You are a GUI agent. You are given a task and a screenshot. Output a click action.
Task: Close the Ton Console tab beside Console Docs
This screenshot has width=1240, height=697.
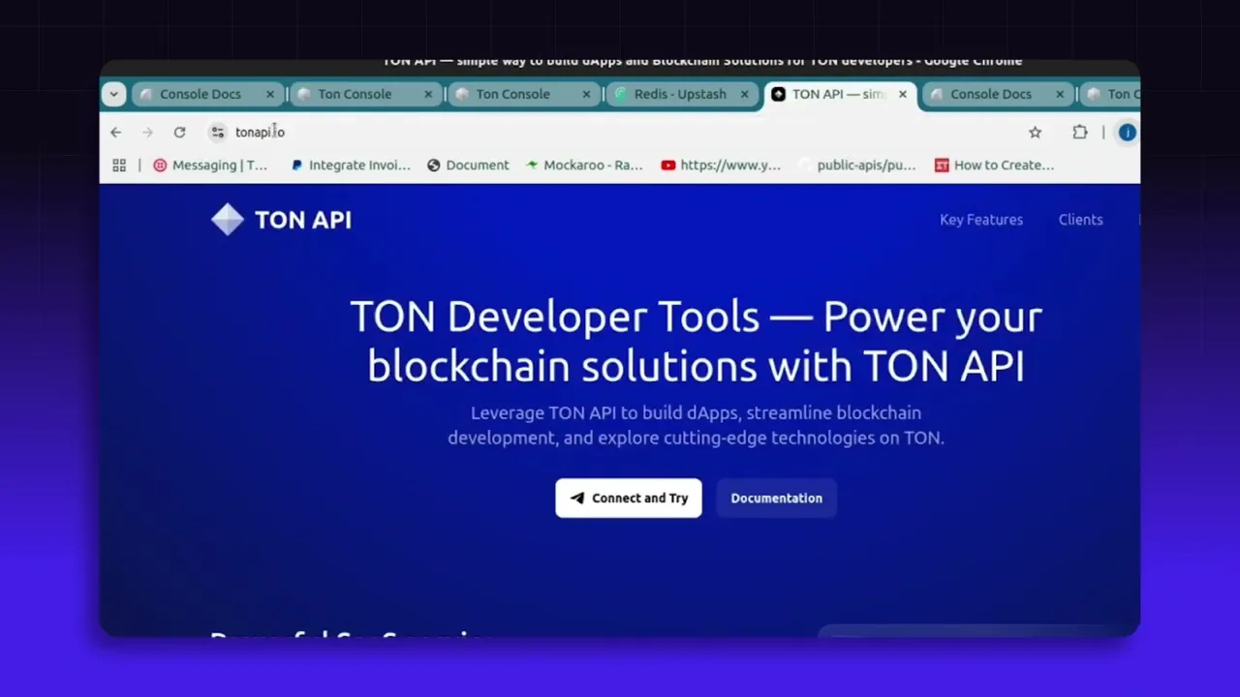pyautogui.click(x=428, y=94)
